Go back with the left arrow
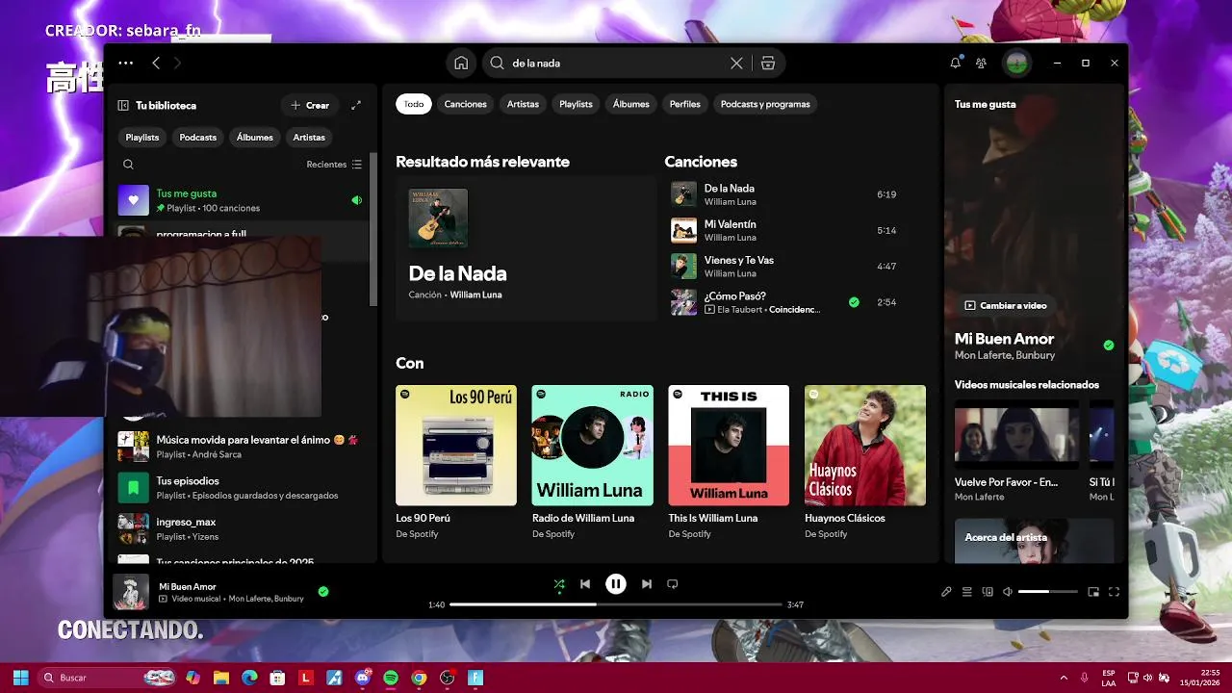The image size is (1232, 693). coord(156,63)
